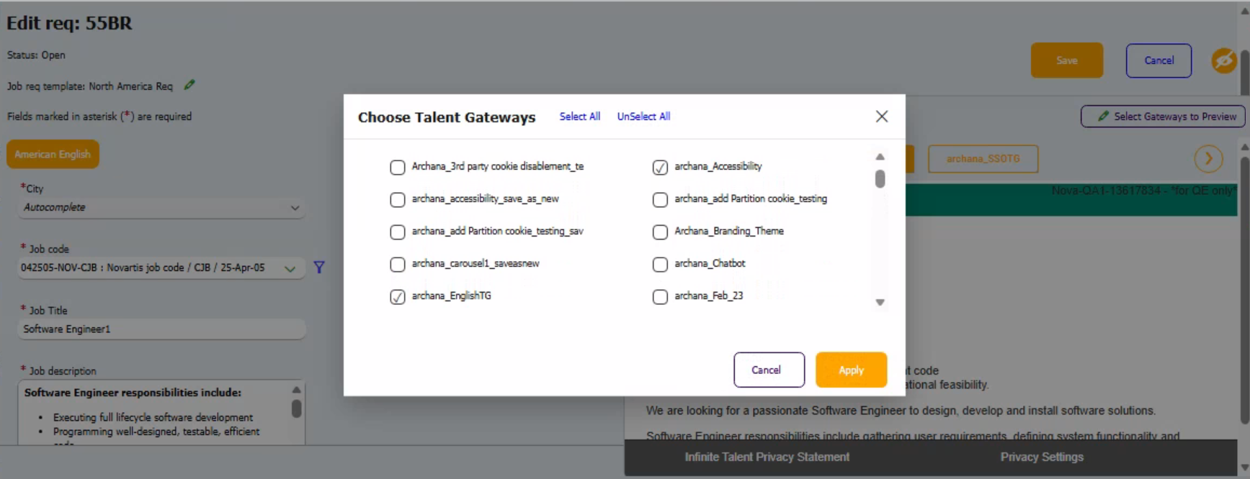Check the archana_Chatbot checkbox
Viewport: 1250px width, 479px height.
[x=660, y=265]
